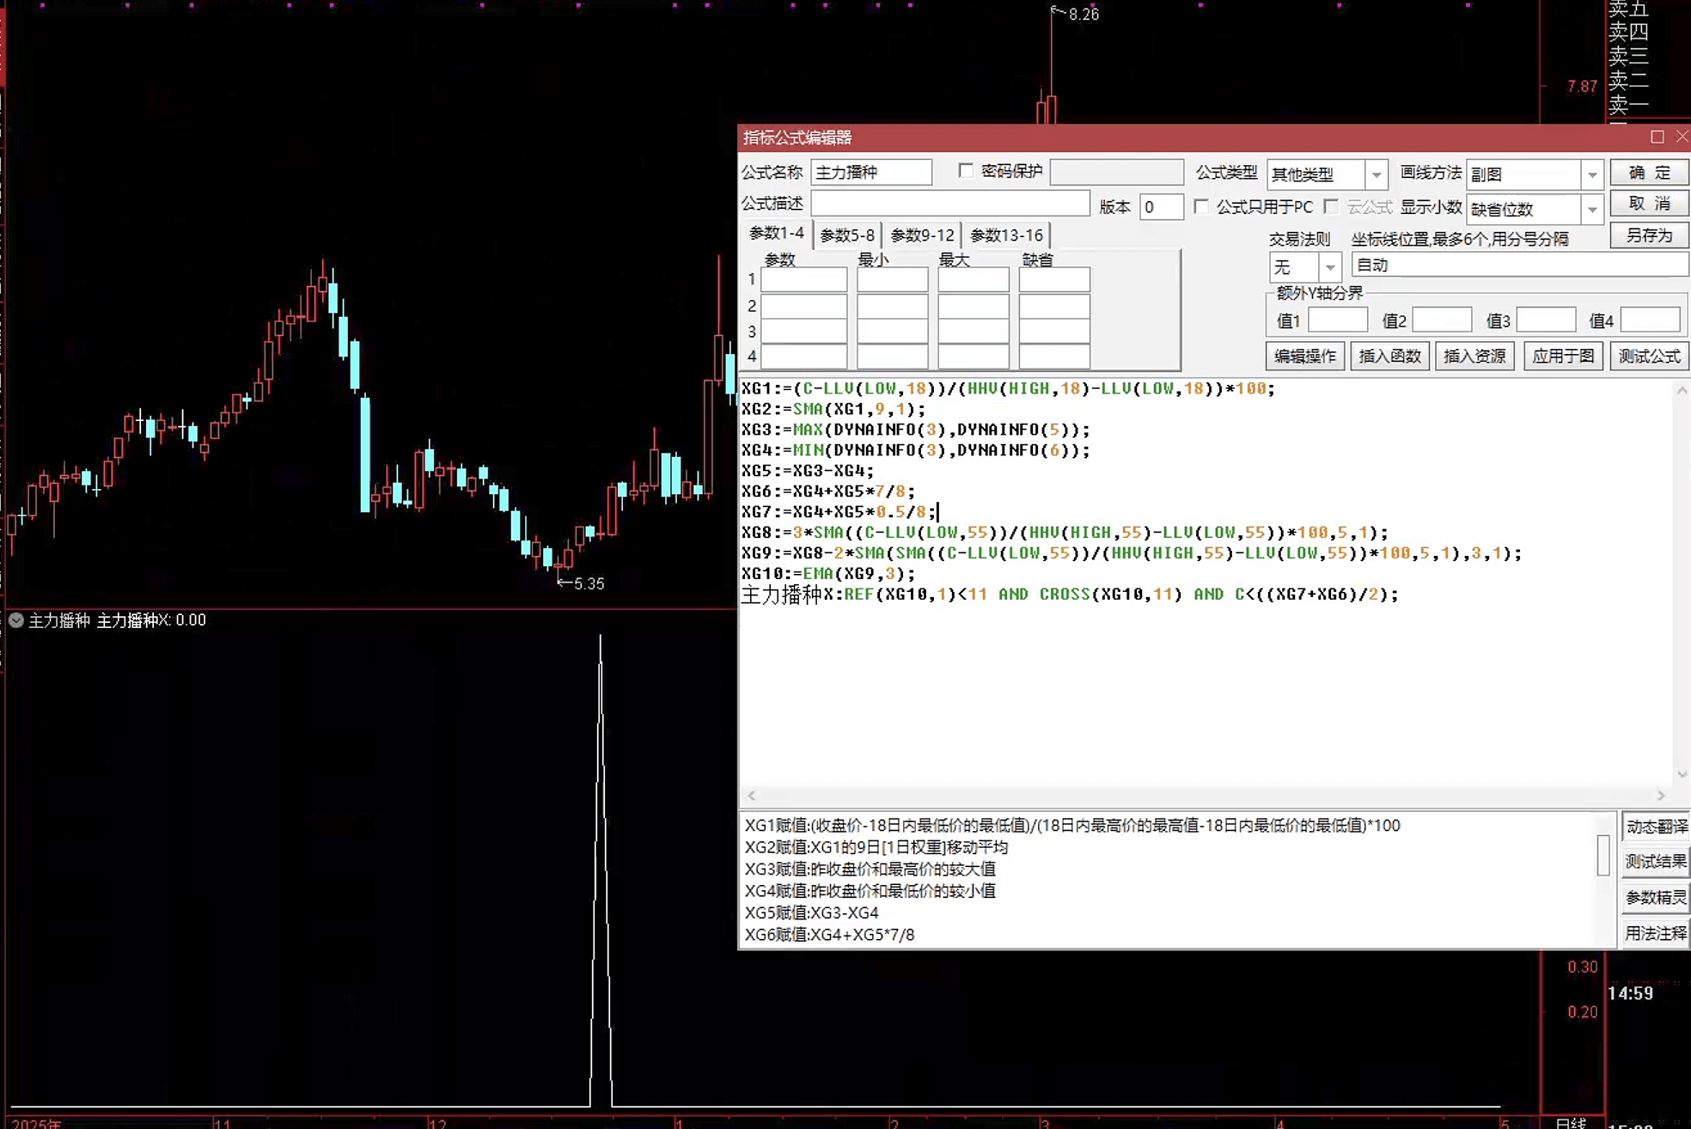Click the XG1 formula line in editor

1008,388
